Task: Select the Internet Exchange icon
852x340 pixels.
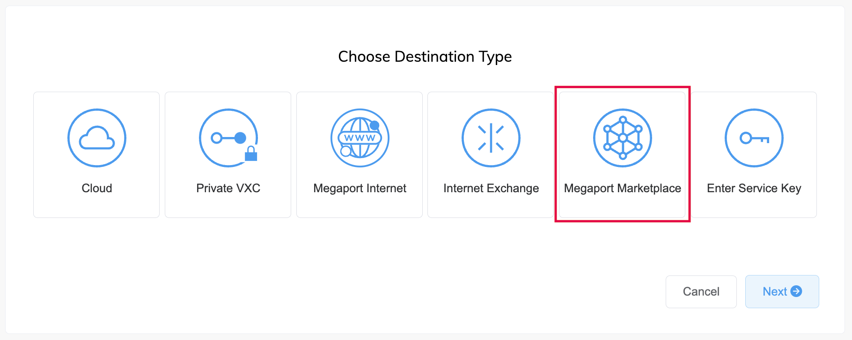Action: pos(491,137)
